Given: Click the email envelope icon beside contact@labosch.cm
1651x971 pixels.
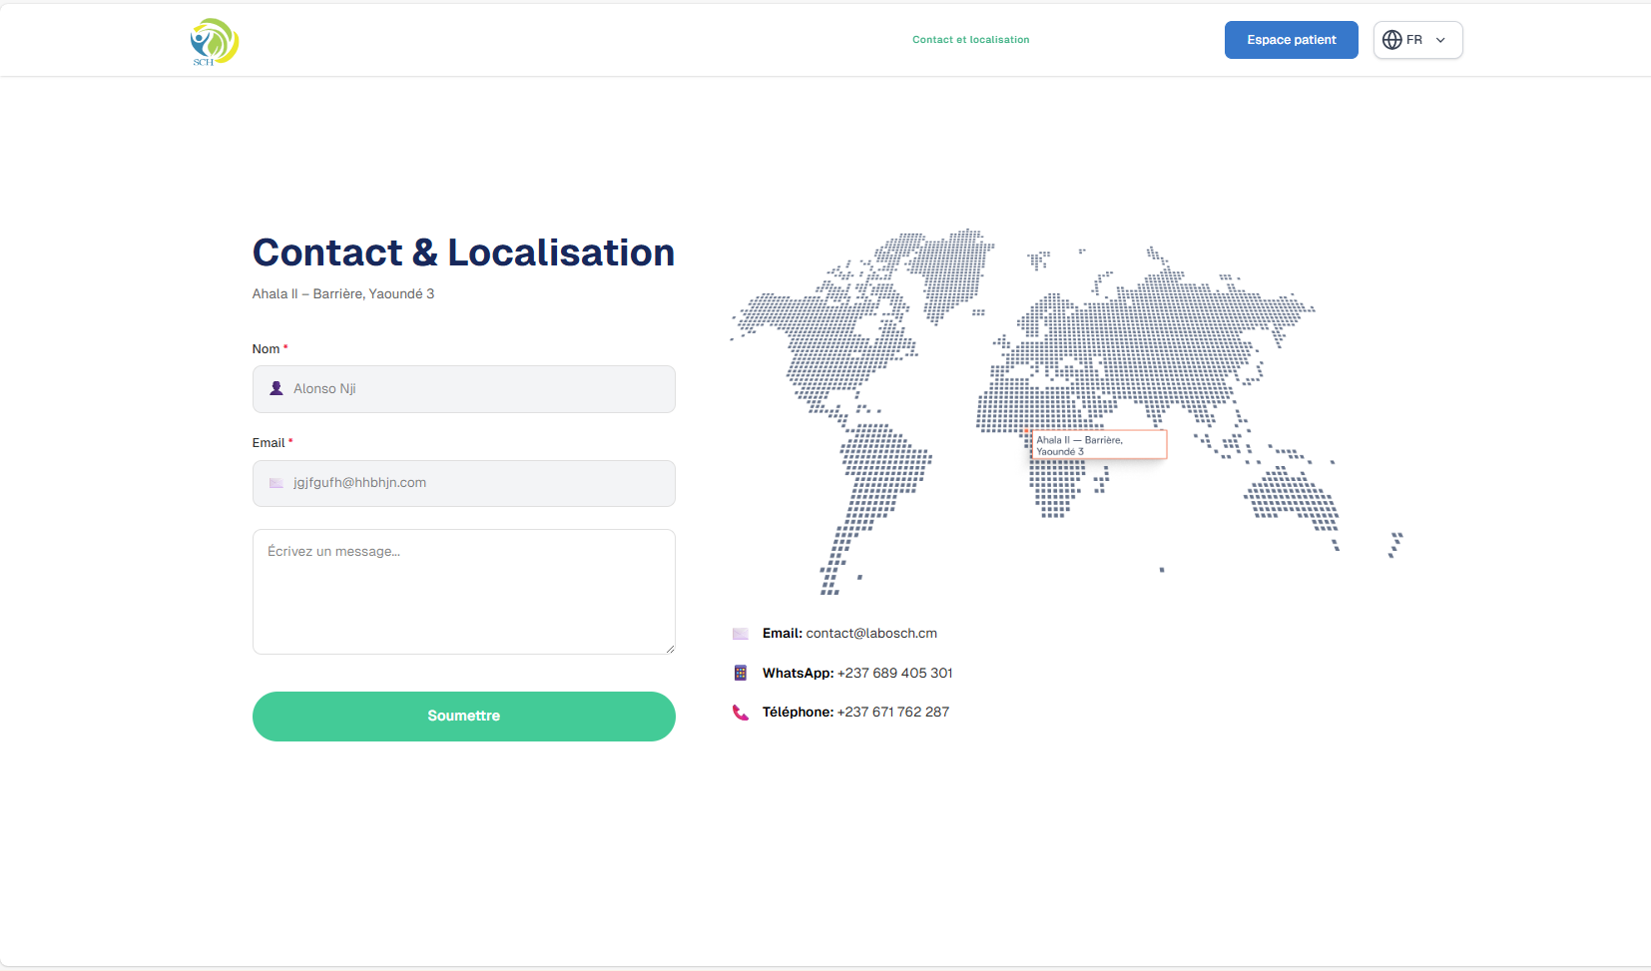Looking at the screenshot, I should (741, 633).
